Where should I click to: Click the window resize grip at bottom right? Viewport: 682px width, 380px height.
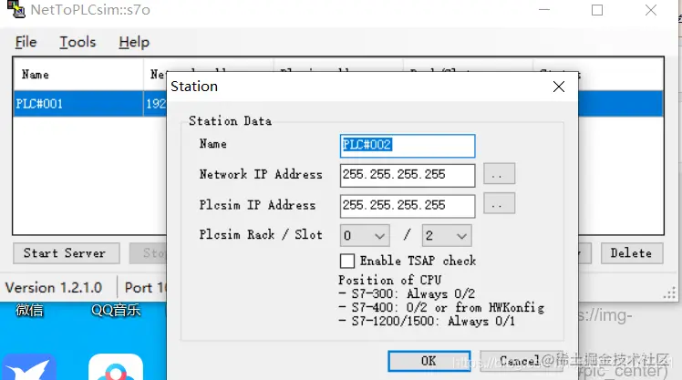pos(670,293)
